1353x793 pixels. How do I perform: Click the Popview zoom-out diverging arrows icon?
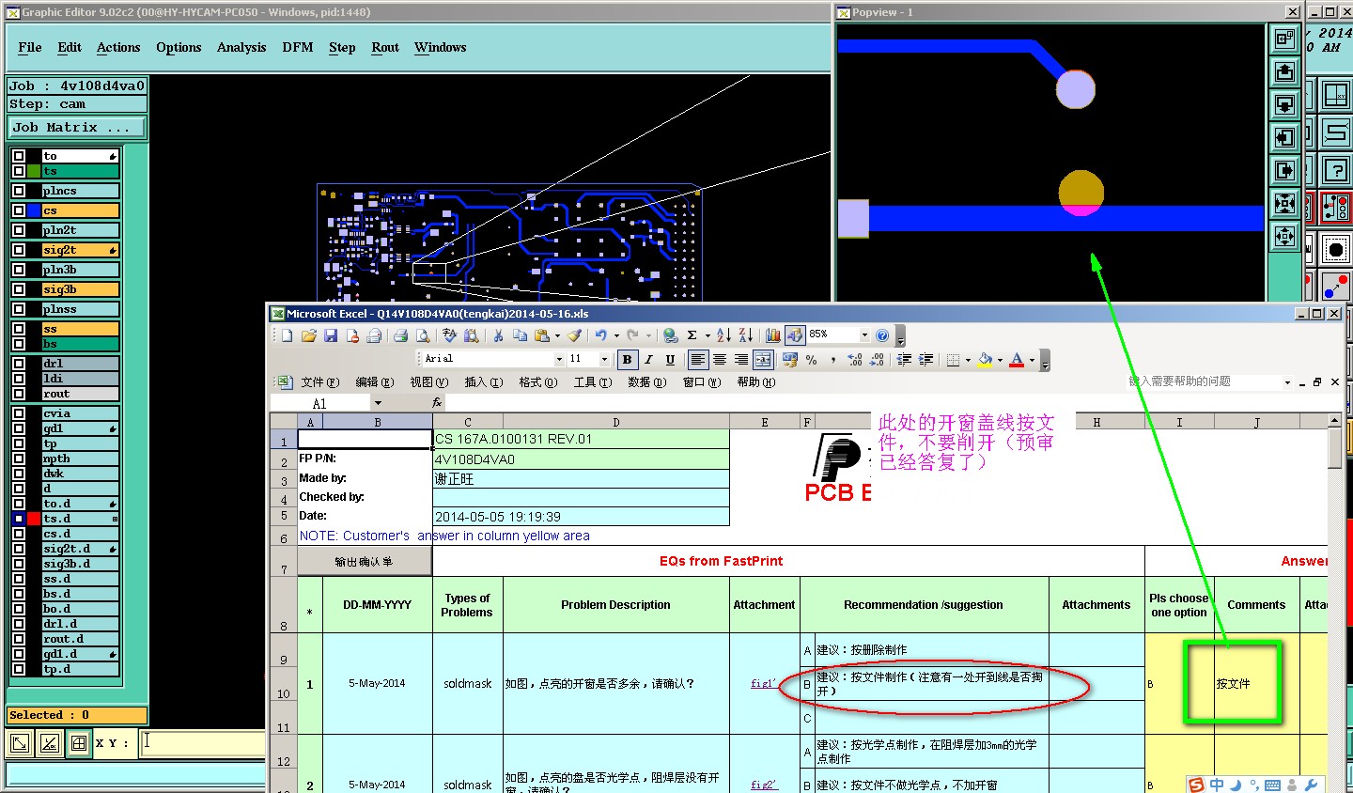coord(1284,236)
